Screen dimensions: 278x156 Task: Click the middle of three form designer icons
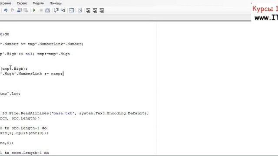pyautogui.click(x=95, y=10)
